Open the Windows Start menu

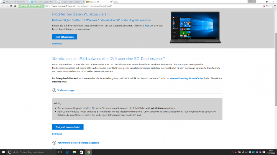tap(3, 152)
